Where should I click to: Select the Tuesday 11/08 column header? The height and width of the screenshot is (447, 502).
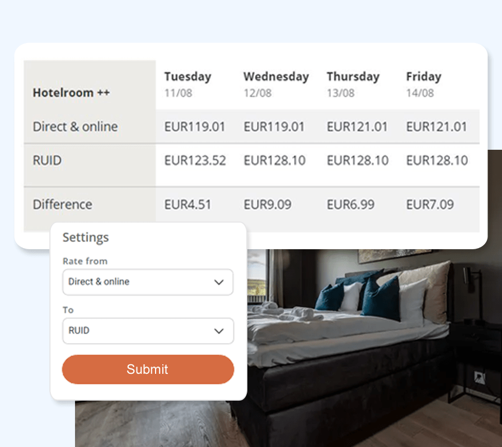coord(187,84)
